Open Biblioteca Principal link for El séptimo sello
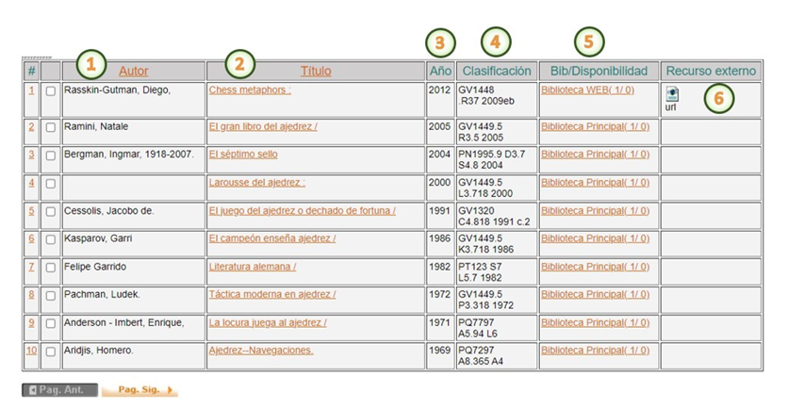The width and height of the screenshot is (788, 409). tap(595, 155)
